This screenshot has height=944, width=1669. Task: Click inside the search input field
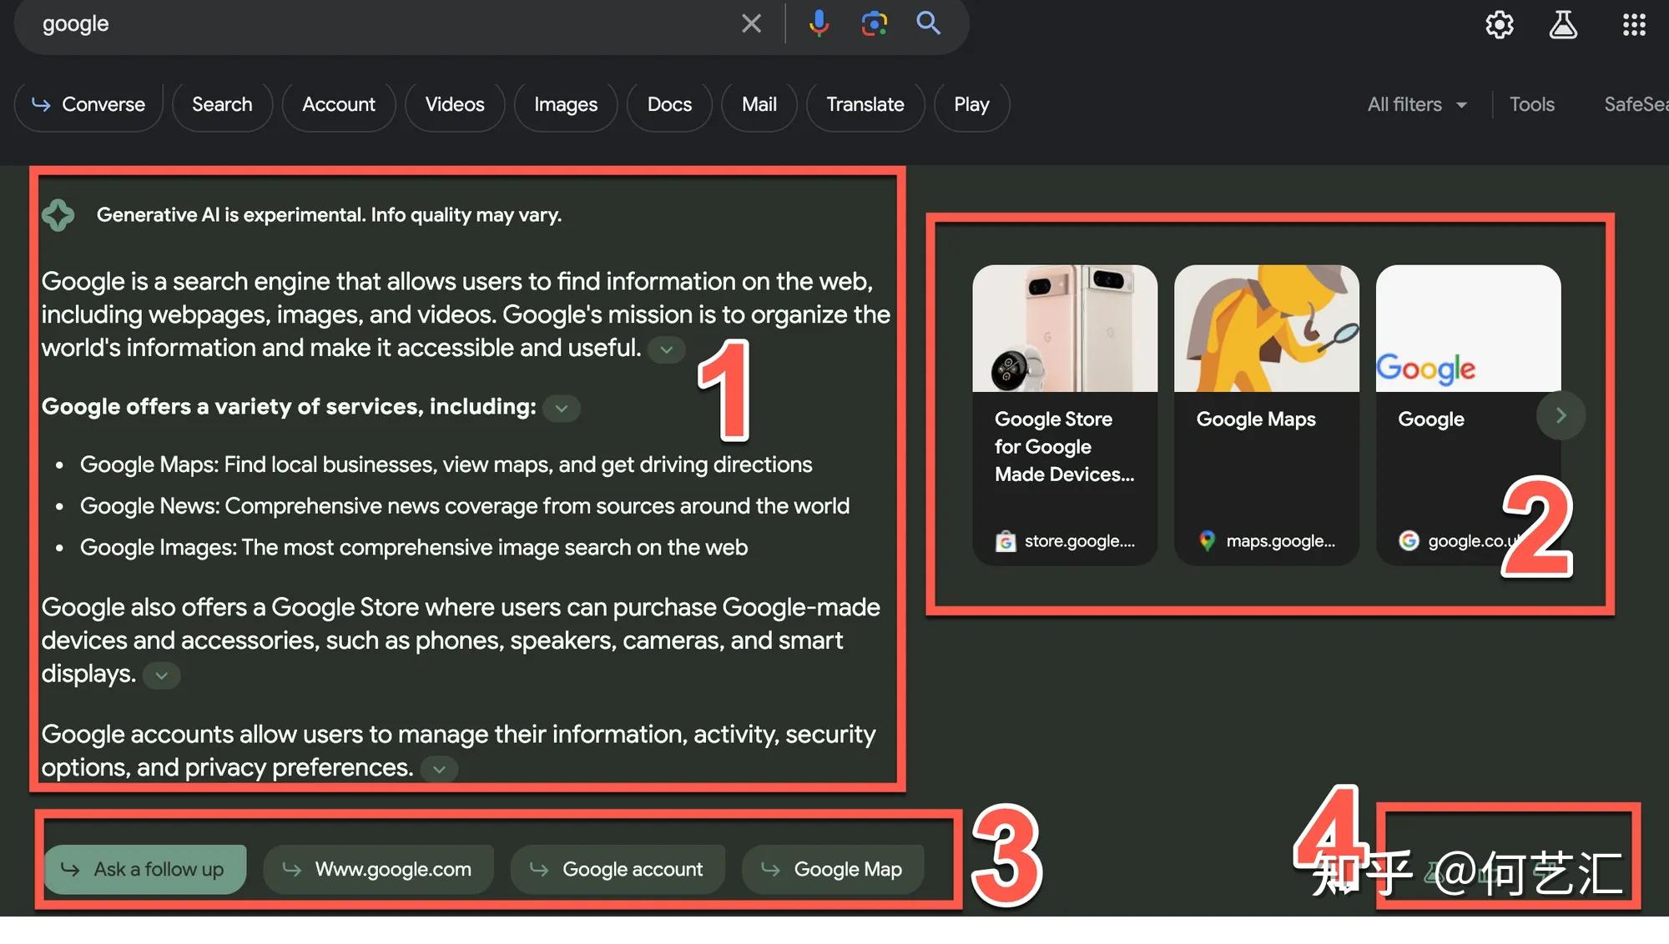[x=376, y=23]
